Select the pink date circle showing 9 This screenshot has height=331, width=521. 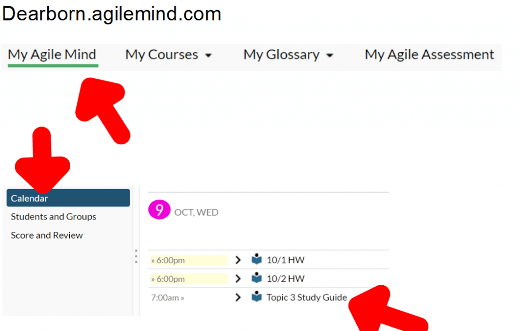point(159,210)
